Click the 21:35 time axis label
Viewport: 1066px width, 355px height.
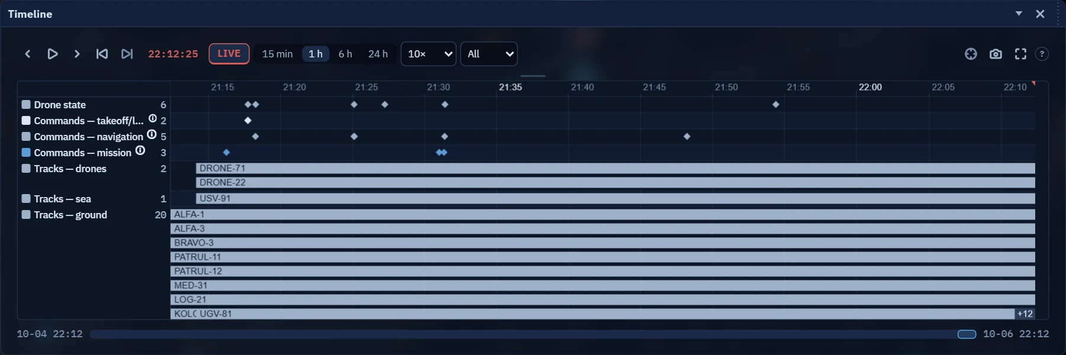click(510, 87)
